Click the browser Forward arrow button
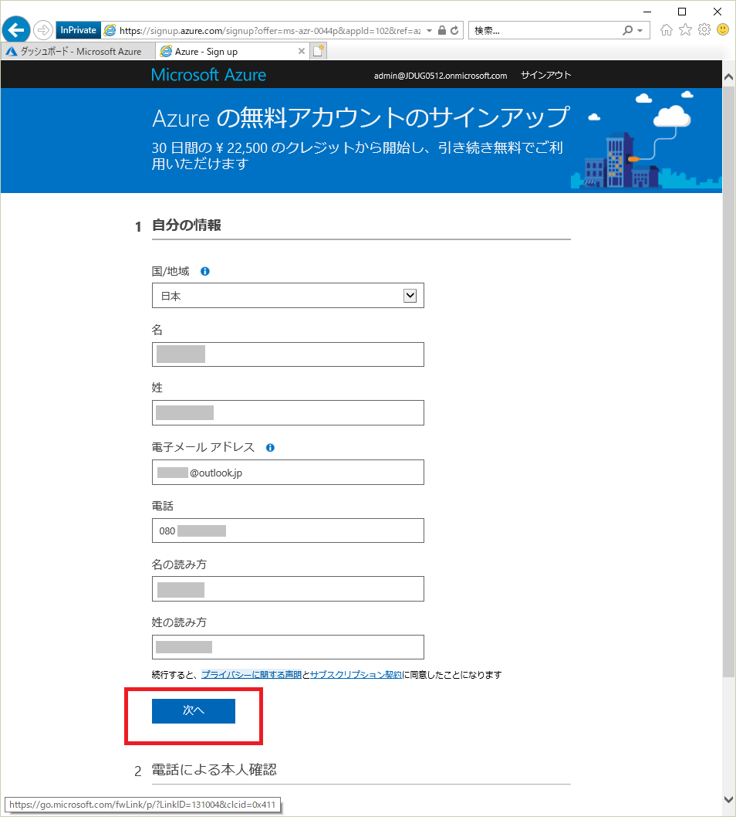736x817 pixels. click(43, 30)
